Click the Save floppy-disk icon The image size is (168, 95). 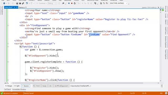pyautogui.click(x=20, y=3)
